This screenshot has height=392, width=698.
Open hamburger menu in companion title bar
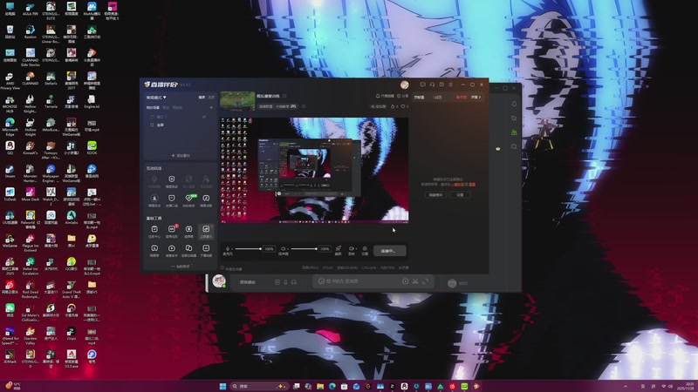click(450, 84)
